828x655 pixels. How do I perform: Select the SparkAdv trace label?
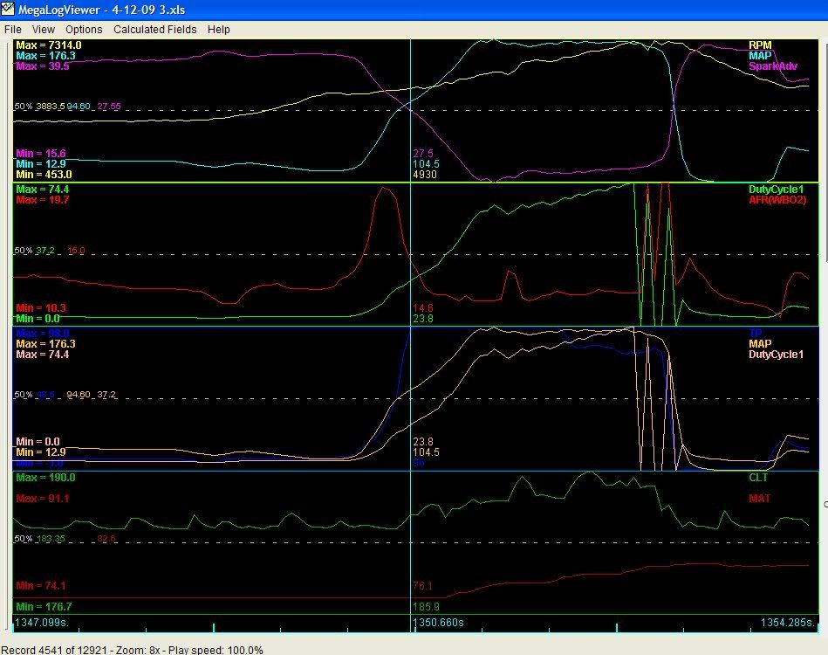(773, 66)
